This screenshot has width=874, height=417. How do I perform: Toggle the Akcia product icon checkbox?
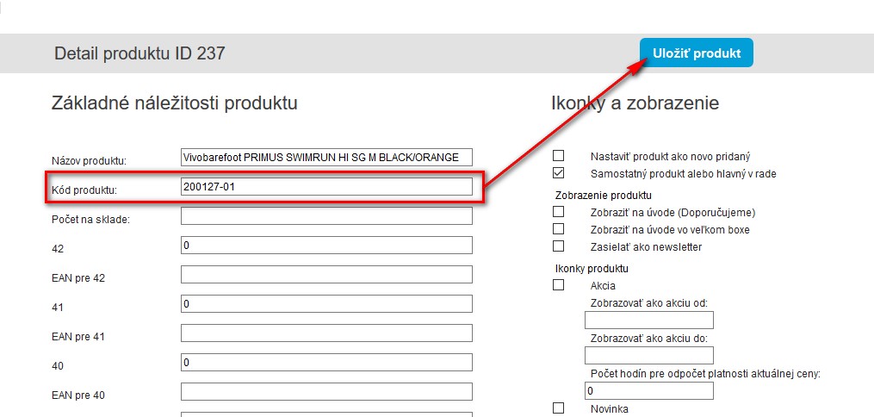tap(558, 285)
